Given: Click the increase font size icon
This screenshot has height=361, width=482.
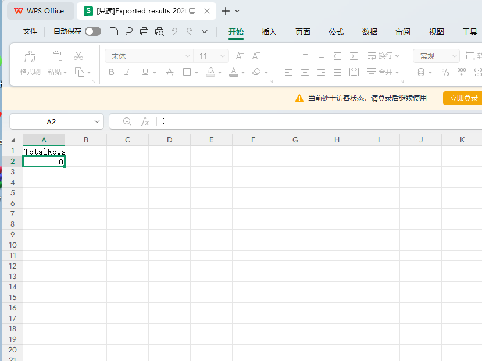Looking at the screenshot, I should tap(240, 56).
